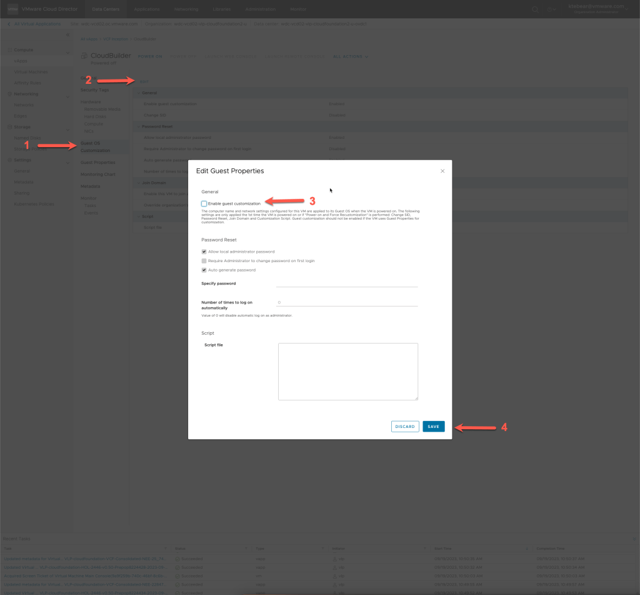Open Networks in left navigation
This screenshot has height=595, width=640.
[24, 105]
